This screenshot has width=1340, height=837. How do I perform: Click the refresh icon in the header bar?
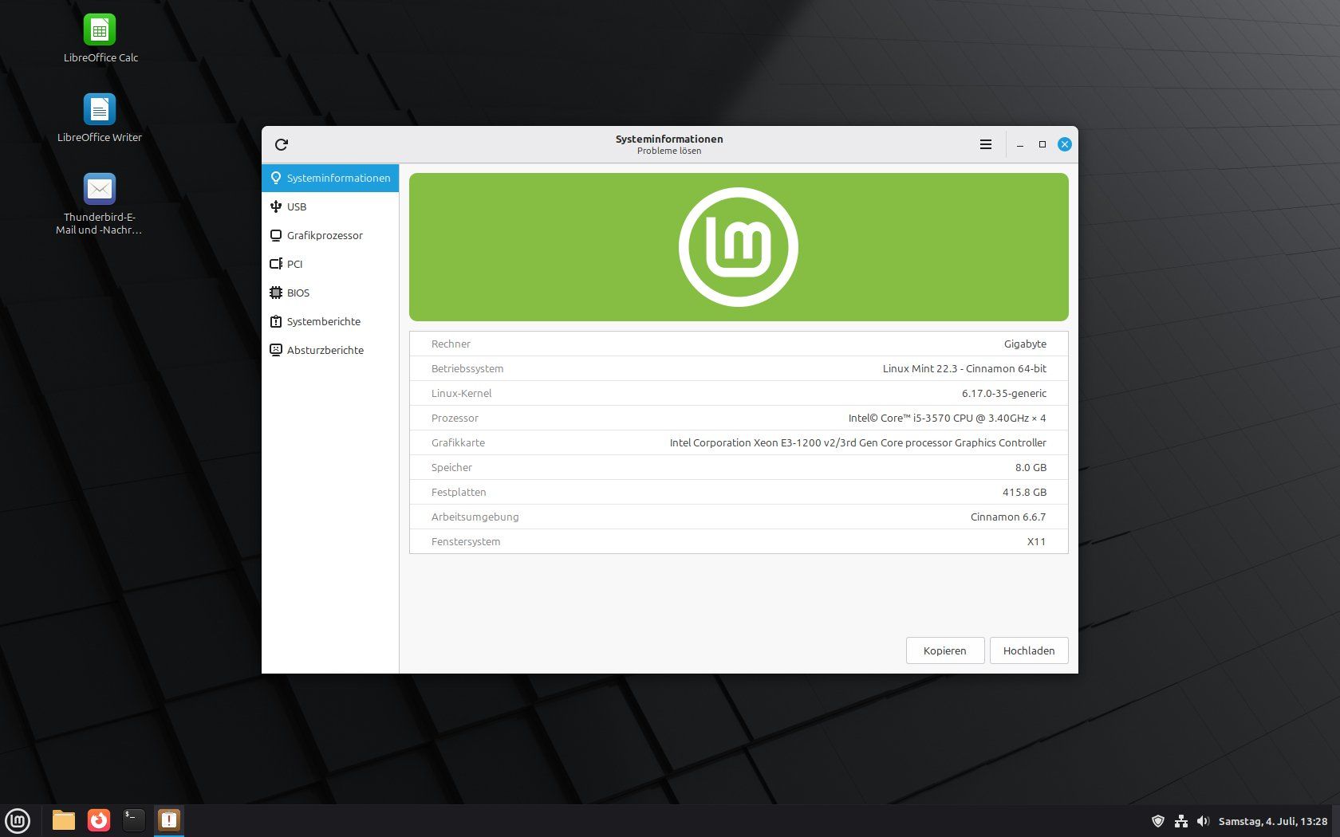(281, 144)
